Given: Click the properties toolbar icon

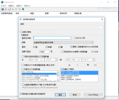Looking at the screenshot, I should click(x=16, y=9).
